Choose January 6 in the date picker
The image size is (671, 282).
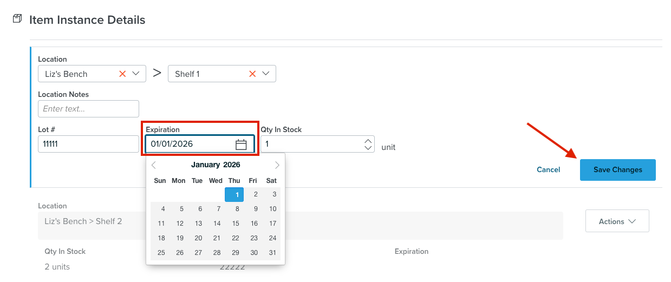click(x=198, y=209)
